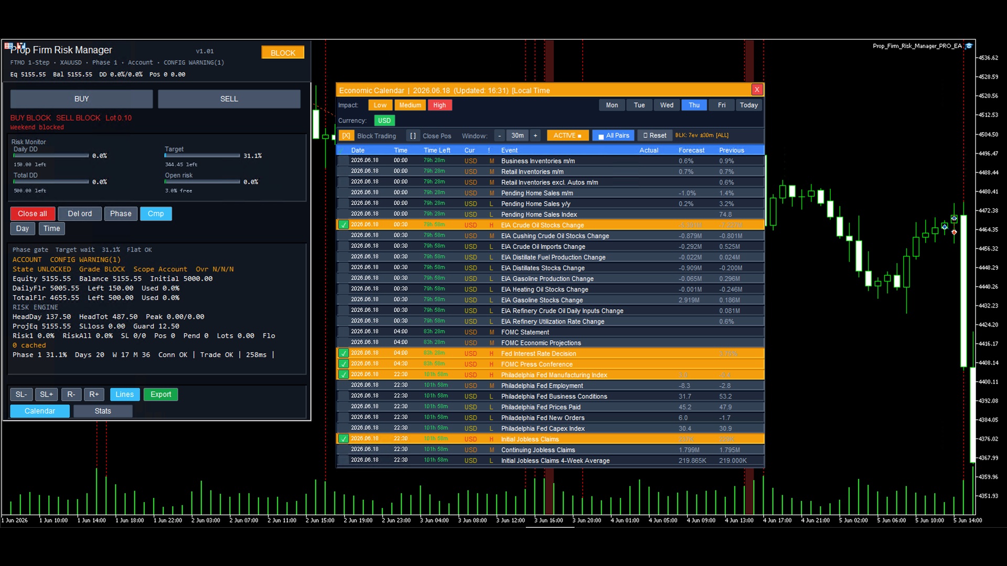Open the Stats panel
Viewport: 1007px width, 566px height.
[x=103, y=411]
